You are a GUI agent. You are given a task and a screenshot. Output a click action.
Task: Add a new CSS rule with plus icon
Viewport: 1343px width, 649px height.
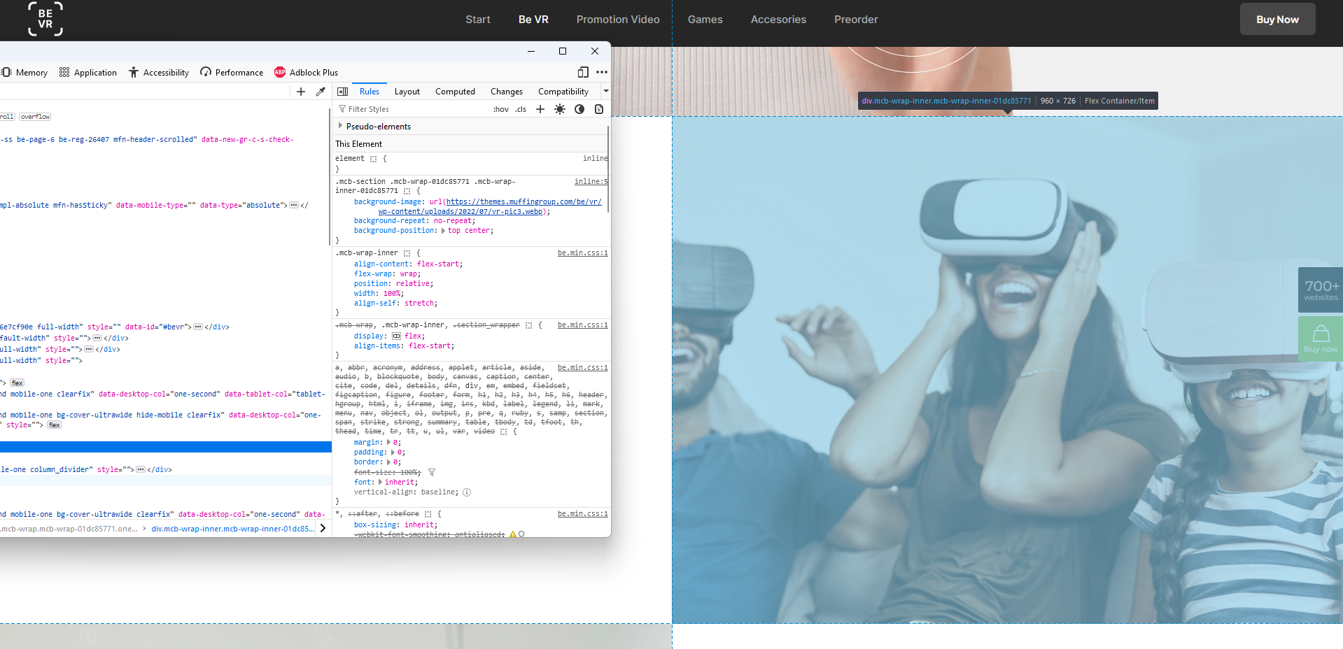click(540, 109)
